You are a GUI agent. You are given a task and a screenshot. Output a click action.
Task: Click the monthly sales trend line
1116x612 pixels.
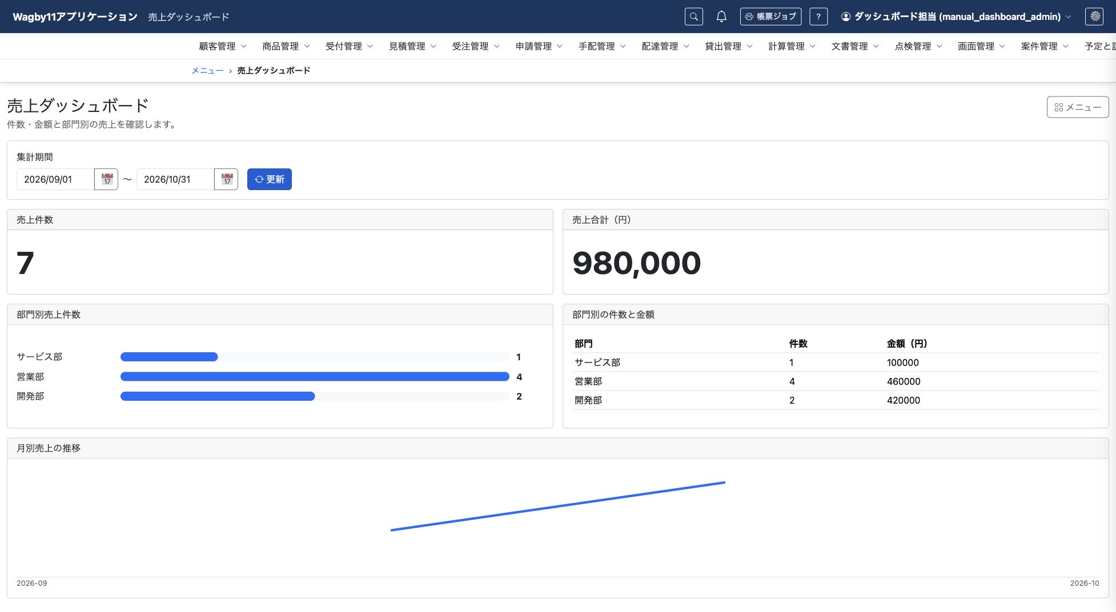tap(558, 506)
